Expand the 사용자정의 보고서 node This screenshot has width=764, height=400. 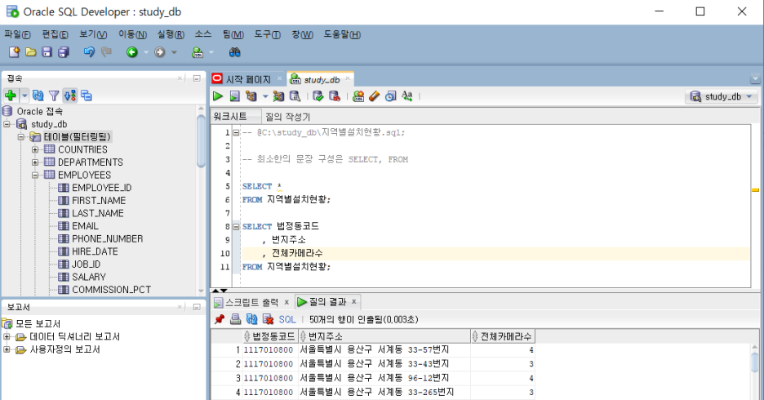click(7, 349)
